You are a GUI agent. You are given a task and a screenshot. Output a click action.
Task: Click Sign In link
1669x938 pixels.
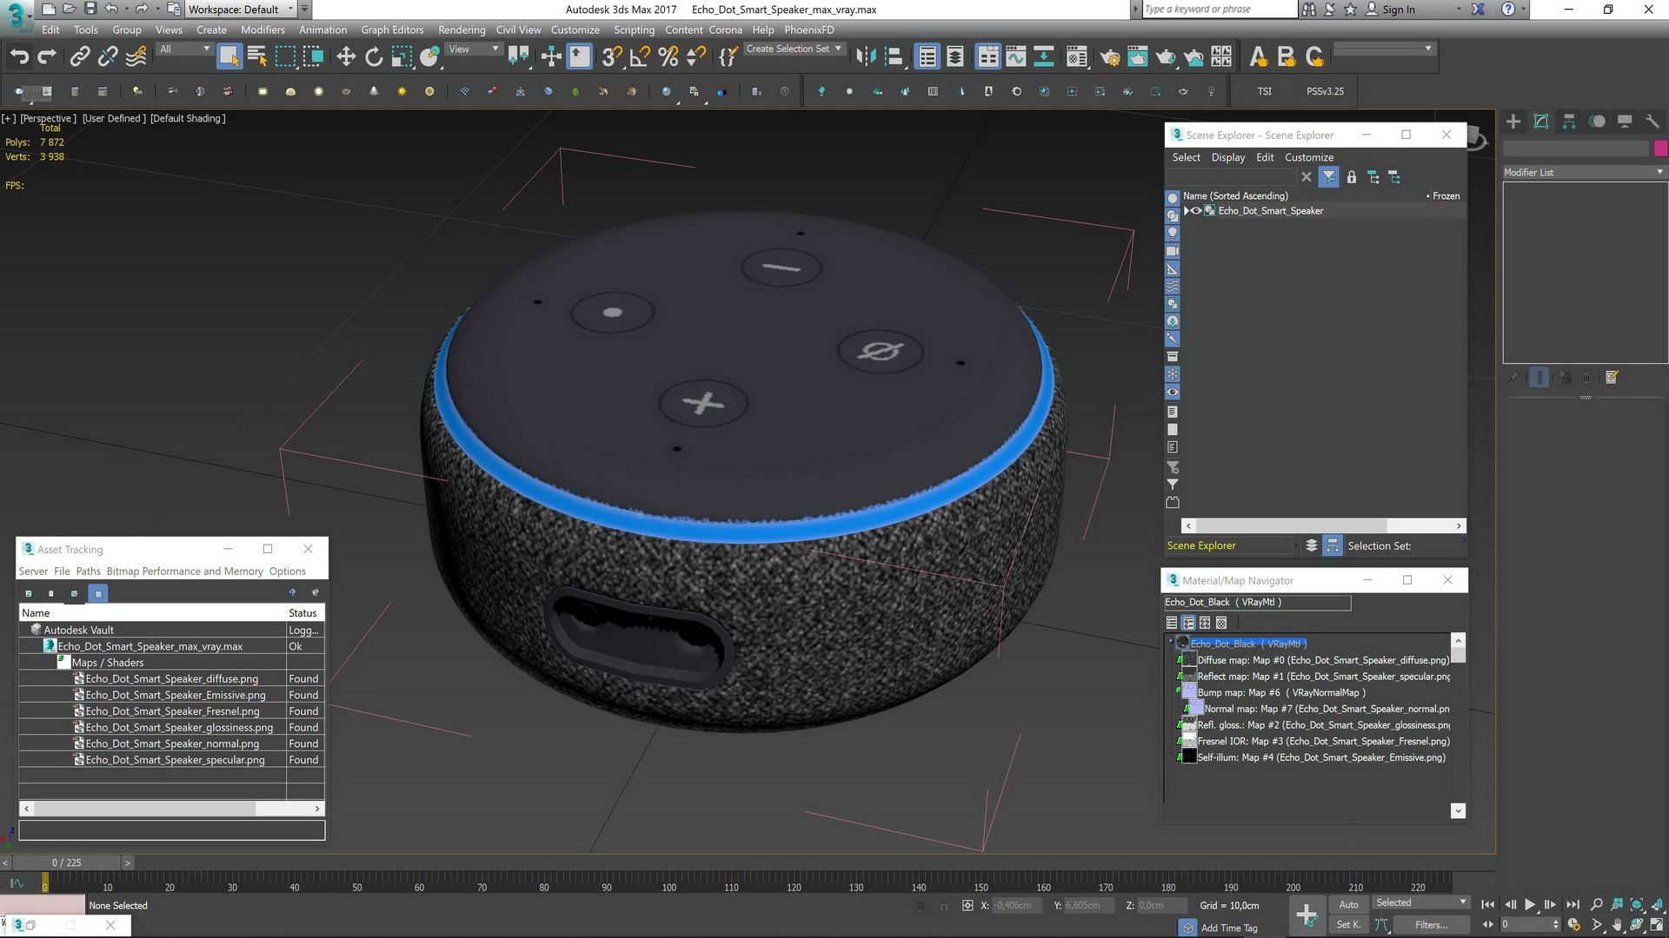point(1398,10)
